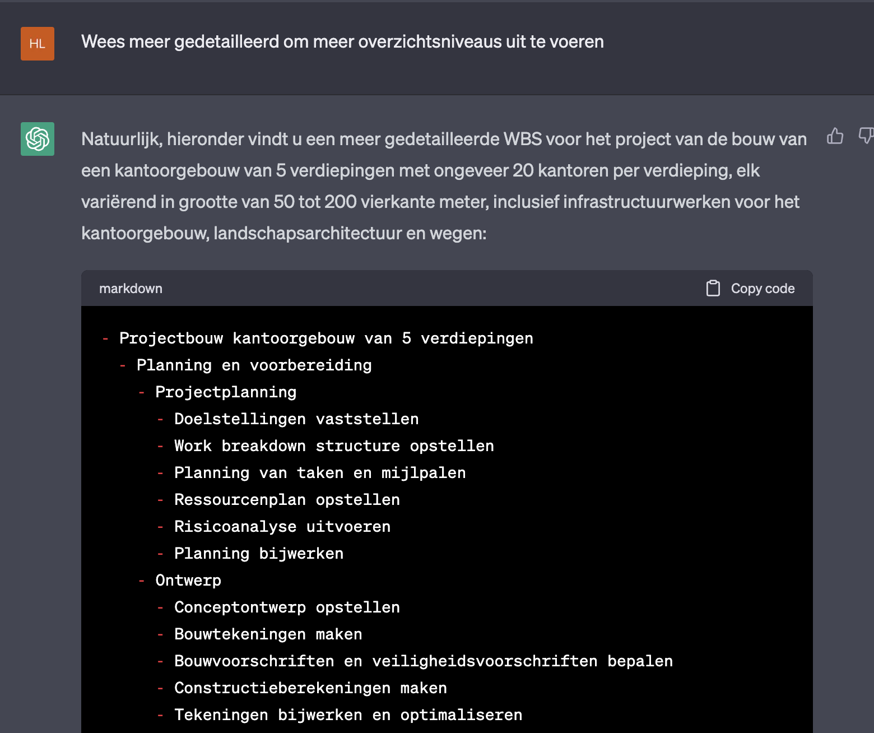Click the Bouwtekeningen maken line
The height and width of the screenshot is (733, 874).
[x=268, y=634]
